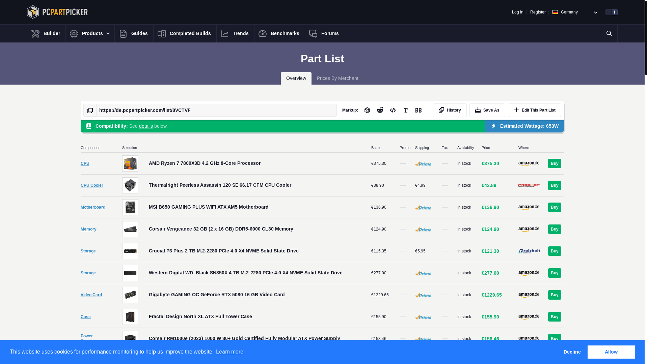Click the PCPartPicker logo
The width and height of the screenshot is (648, 364).
coord(57,12)
